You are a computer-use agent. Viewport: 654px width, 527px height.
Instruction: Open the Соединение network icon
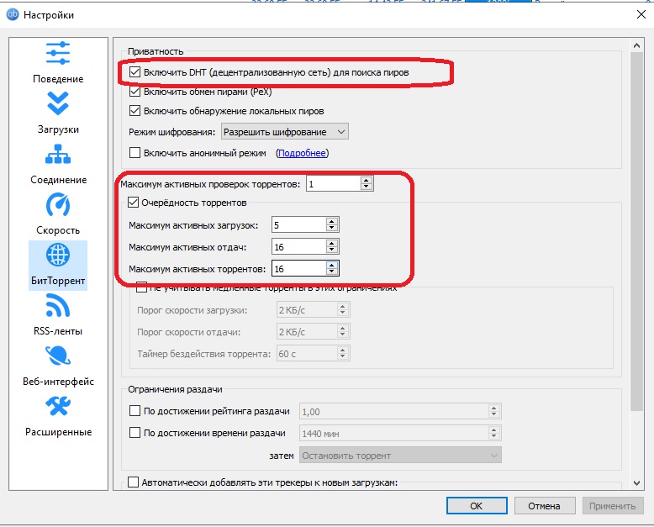point(58,155)
